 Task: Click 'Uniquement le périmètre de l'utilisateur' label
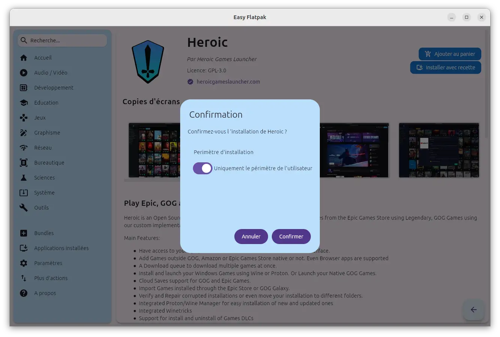(x=263, y=168)
